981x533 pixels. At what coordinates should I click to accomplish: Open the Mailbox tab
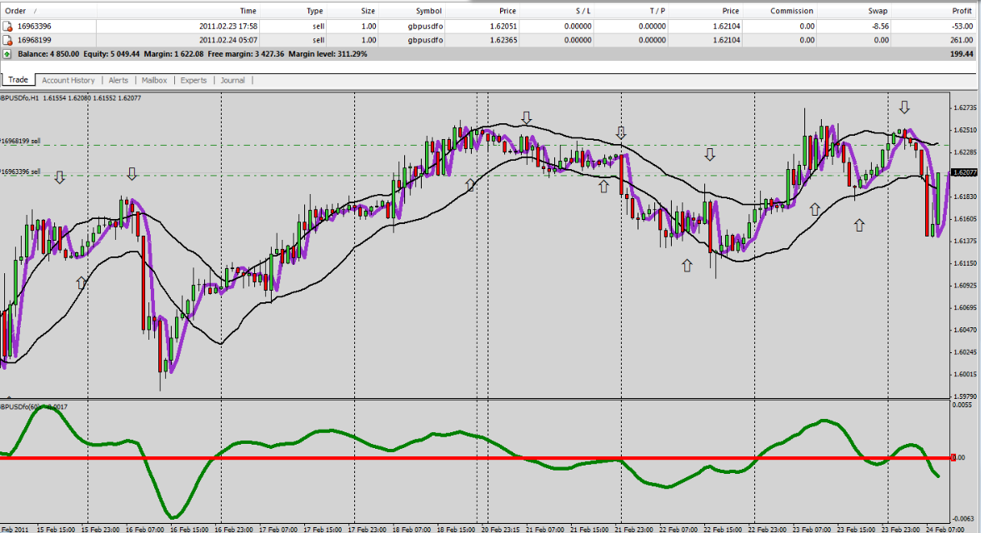[154, 81]
